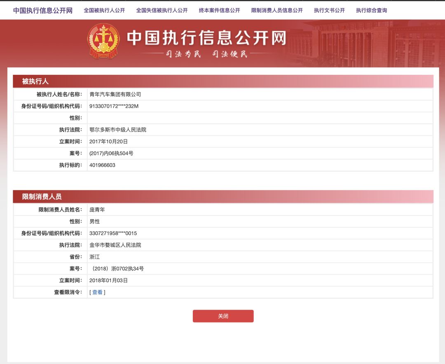Open 全国失信被执行人公开 menu item
Viewport: 445px width, 364px height.
[x=162, y=10]
